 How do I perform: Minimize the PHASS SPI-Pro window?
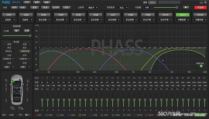point(201,2)
